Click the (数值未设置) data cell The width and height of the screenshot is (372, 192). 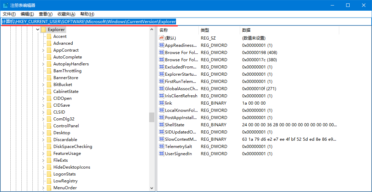click(x=254, y=38)
